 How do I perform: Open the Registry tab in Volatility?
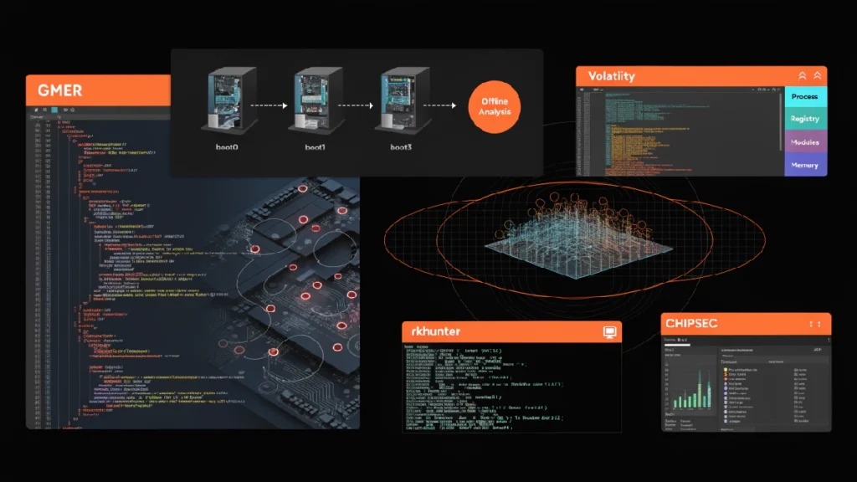(x=805, y=119)
